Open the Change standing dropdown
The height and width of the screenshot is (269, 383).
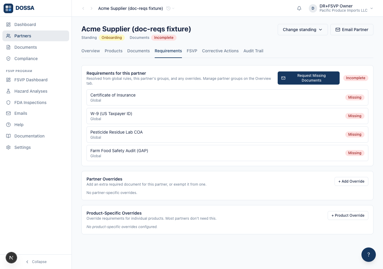pos(303,30)
